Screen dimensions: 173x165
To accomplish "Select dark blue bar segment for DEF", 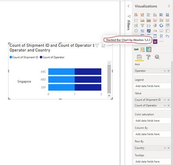I will pos(88,87).
